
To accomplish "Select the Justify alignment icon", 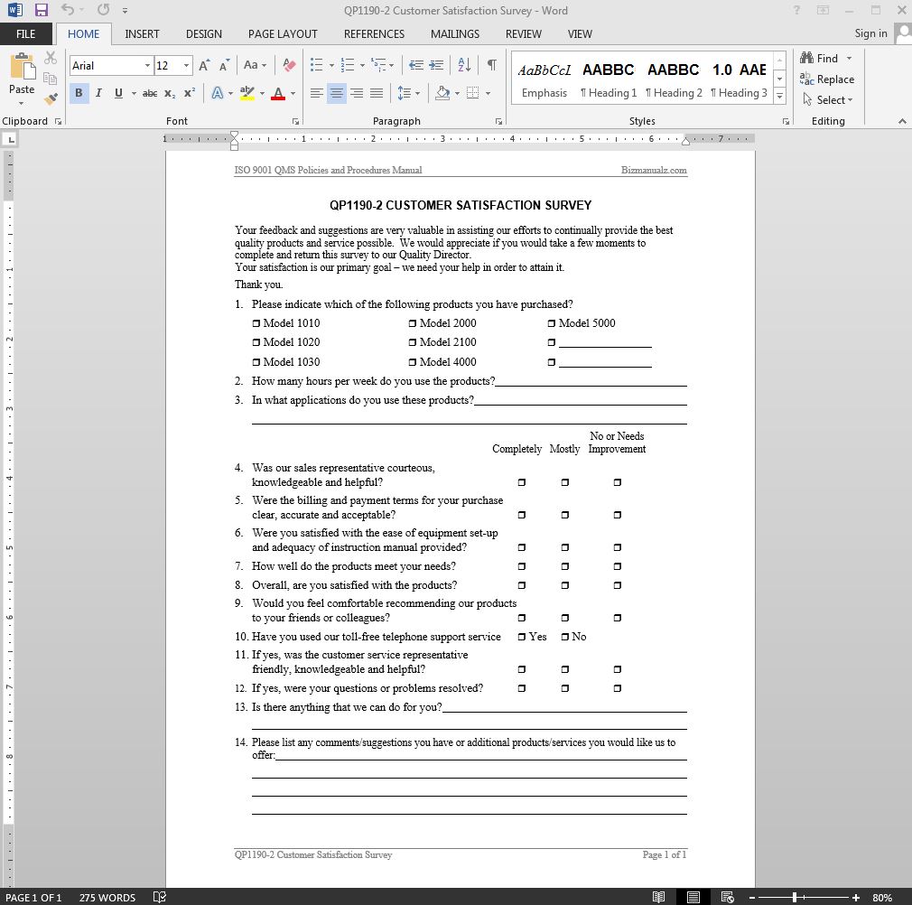I will coord(377,93).
